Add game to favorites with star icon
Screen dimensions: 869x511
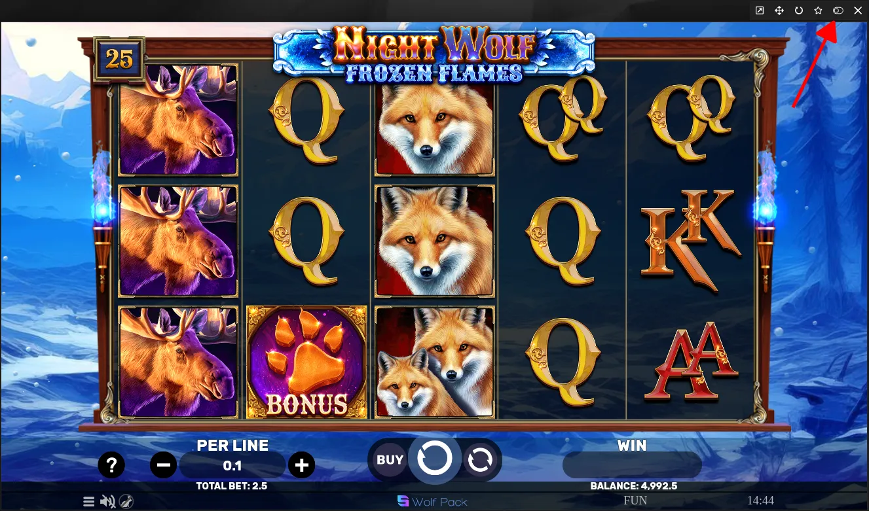pyautogui.click(x=819, y=10)
